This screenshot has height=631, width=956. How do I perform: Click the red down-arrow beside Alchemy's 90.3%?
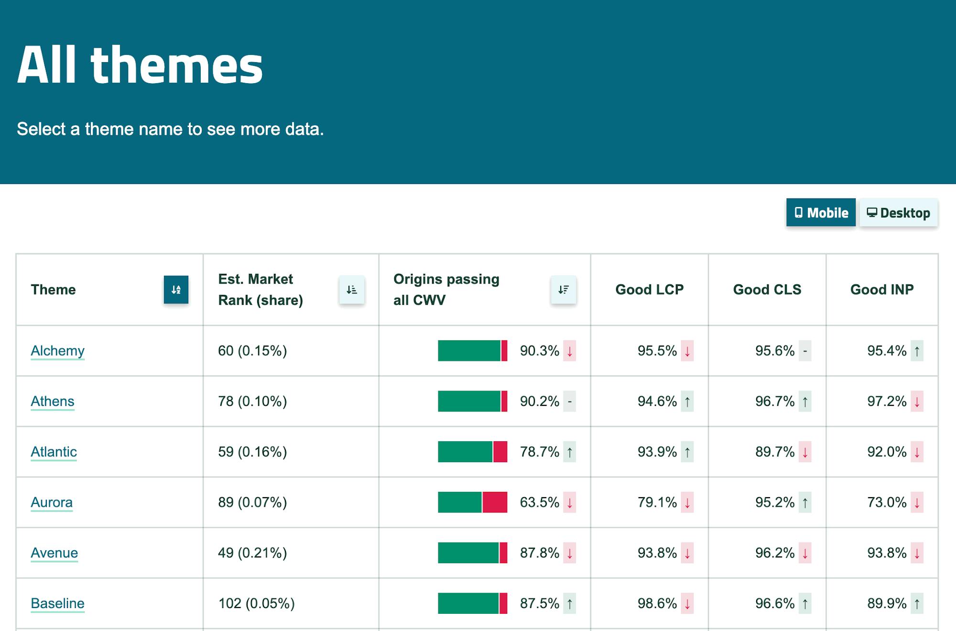tap(569, 351)
